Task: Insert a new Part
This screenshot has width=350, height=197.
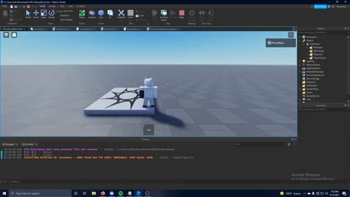Action: pos(101,13)
